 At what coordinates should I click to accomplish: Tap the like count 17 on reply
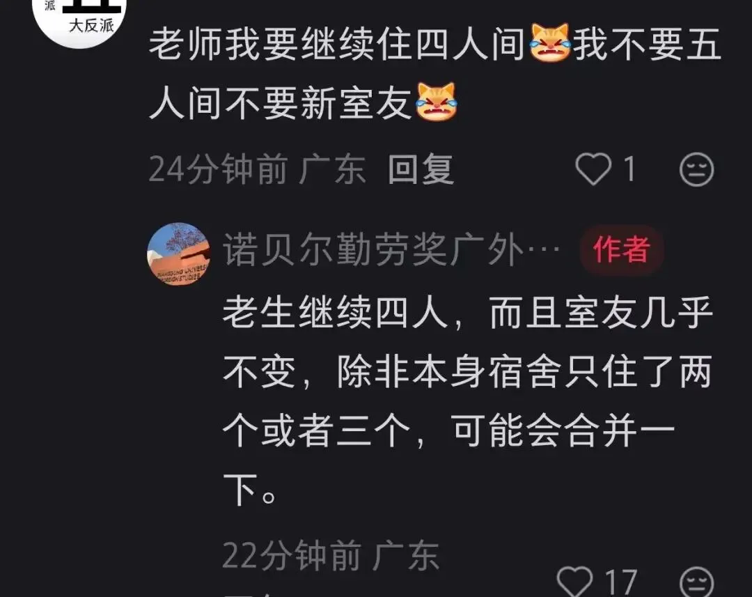click(621, 582)
